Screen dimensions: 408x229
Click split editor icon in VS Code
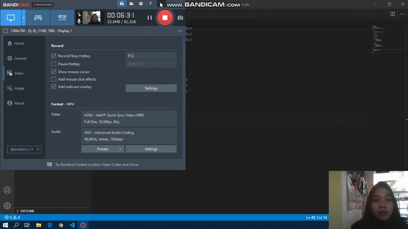coord(392,14)
